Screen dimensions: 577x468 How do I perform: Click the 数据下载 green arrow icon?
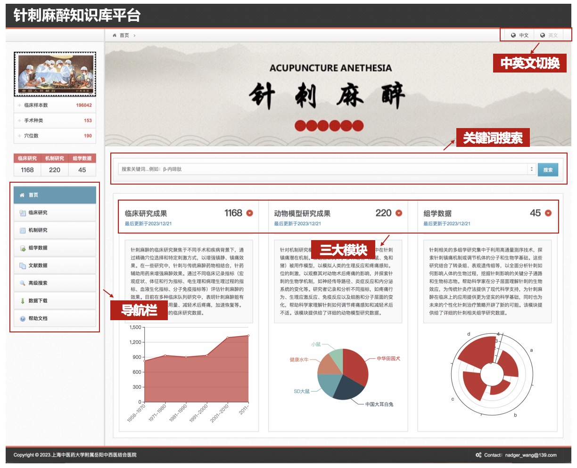coord(23,301)
